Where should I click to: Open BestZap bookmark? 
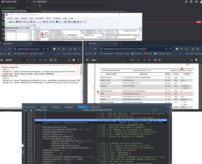pos(148,54)
